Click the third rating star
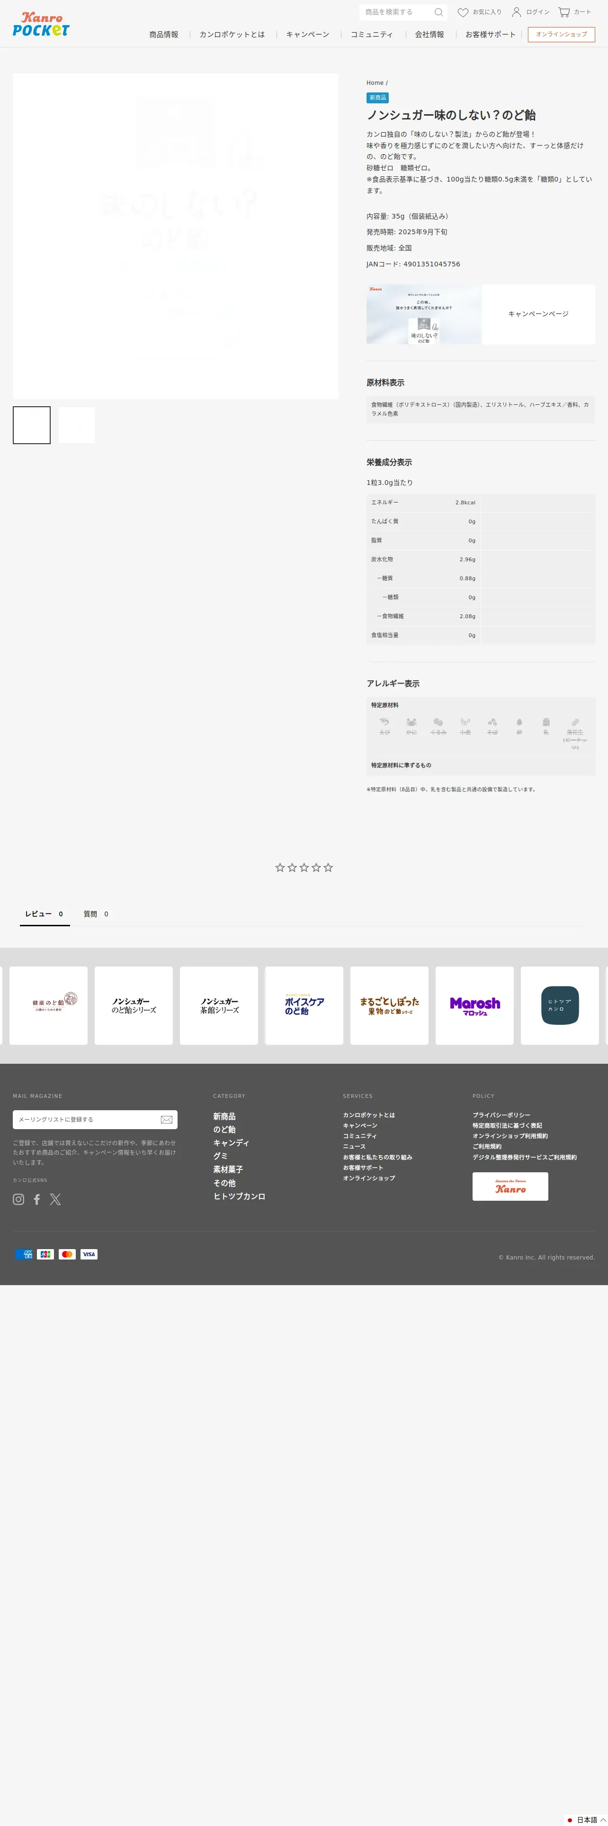608x1826 pixels. pos(304,867)
